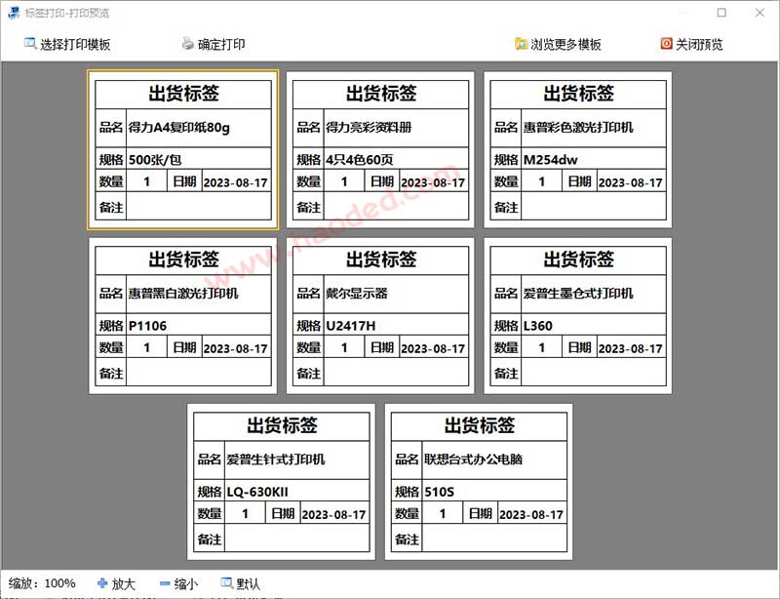Click the default zoom icon
This screenshot has height=599, width=780.
[227, 583]
